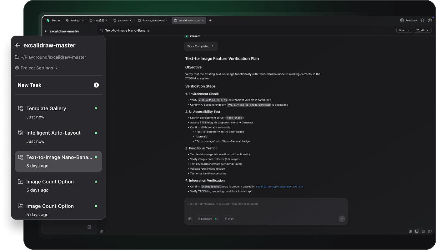Expand the Work Completed section
Image resolution: width=436 pixels, height=250 pixels.
click(200, 46)
